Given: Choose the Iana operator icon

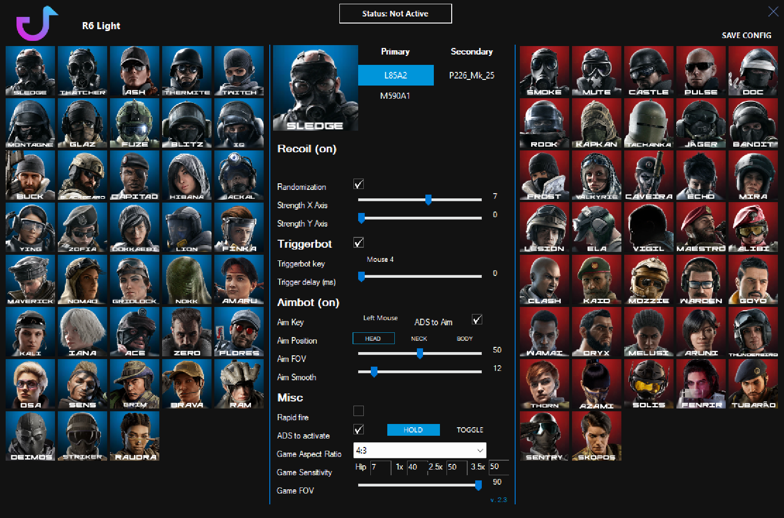Looking at the screenshot, I should (82, 332).
